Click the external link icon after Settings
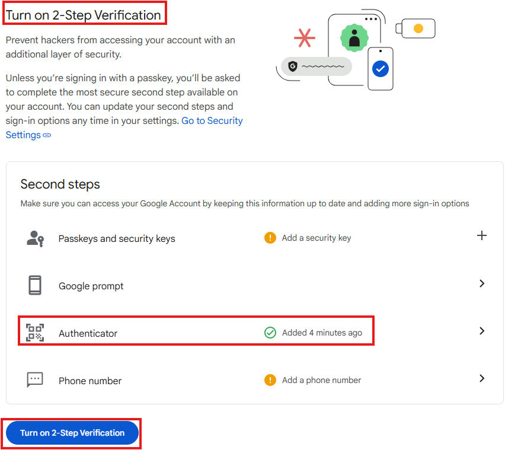The image size is (505, 450). point(47,135)
